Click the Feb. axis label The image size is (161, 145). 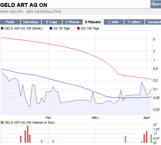pos(49,118)
